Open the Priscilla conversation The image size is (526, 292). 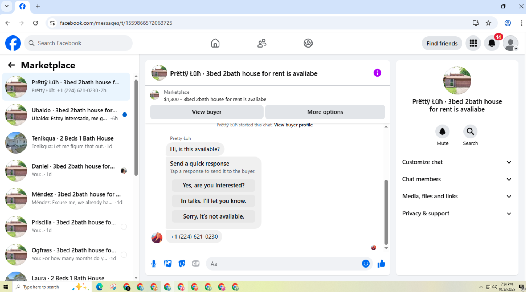(66, 227)
